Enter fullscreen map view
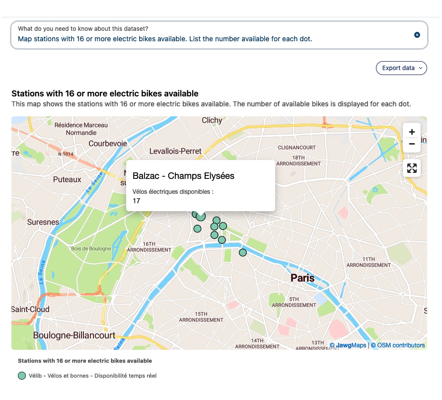Image resolution: width=442 pixels, height=400 pixels. point(411,168)
